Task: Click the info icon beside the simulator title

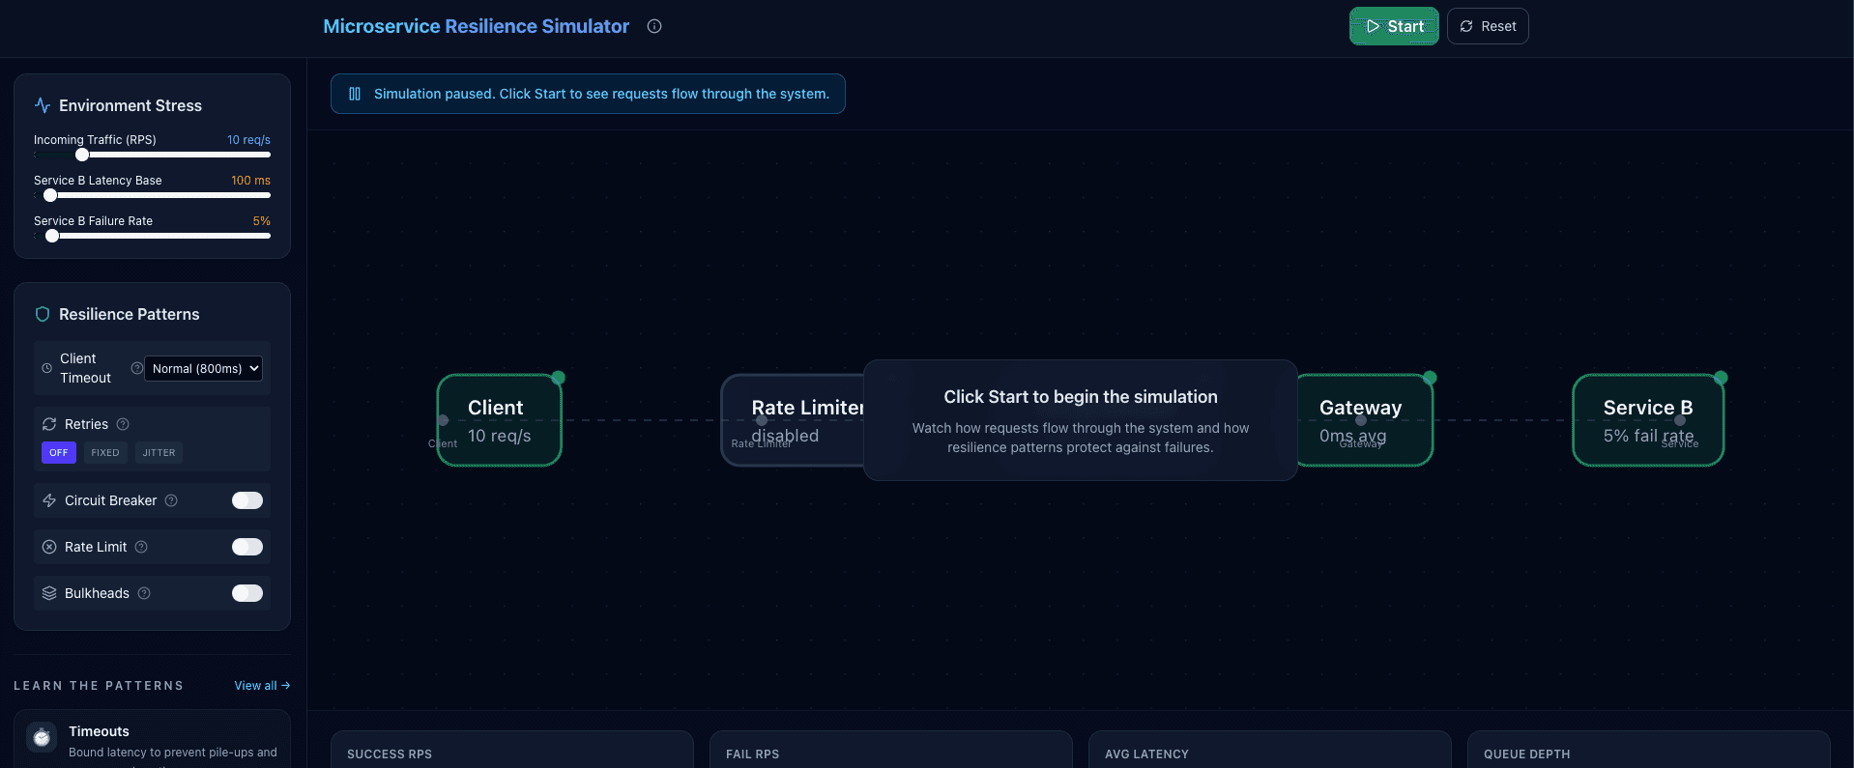Action: pos(654,26)
